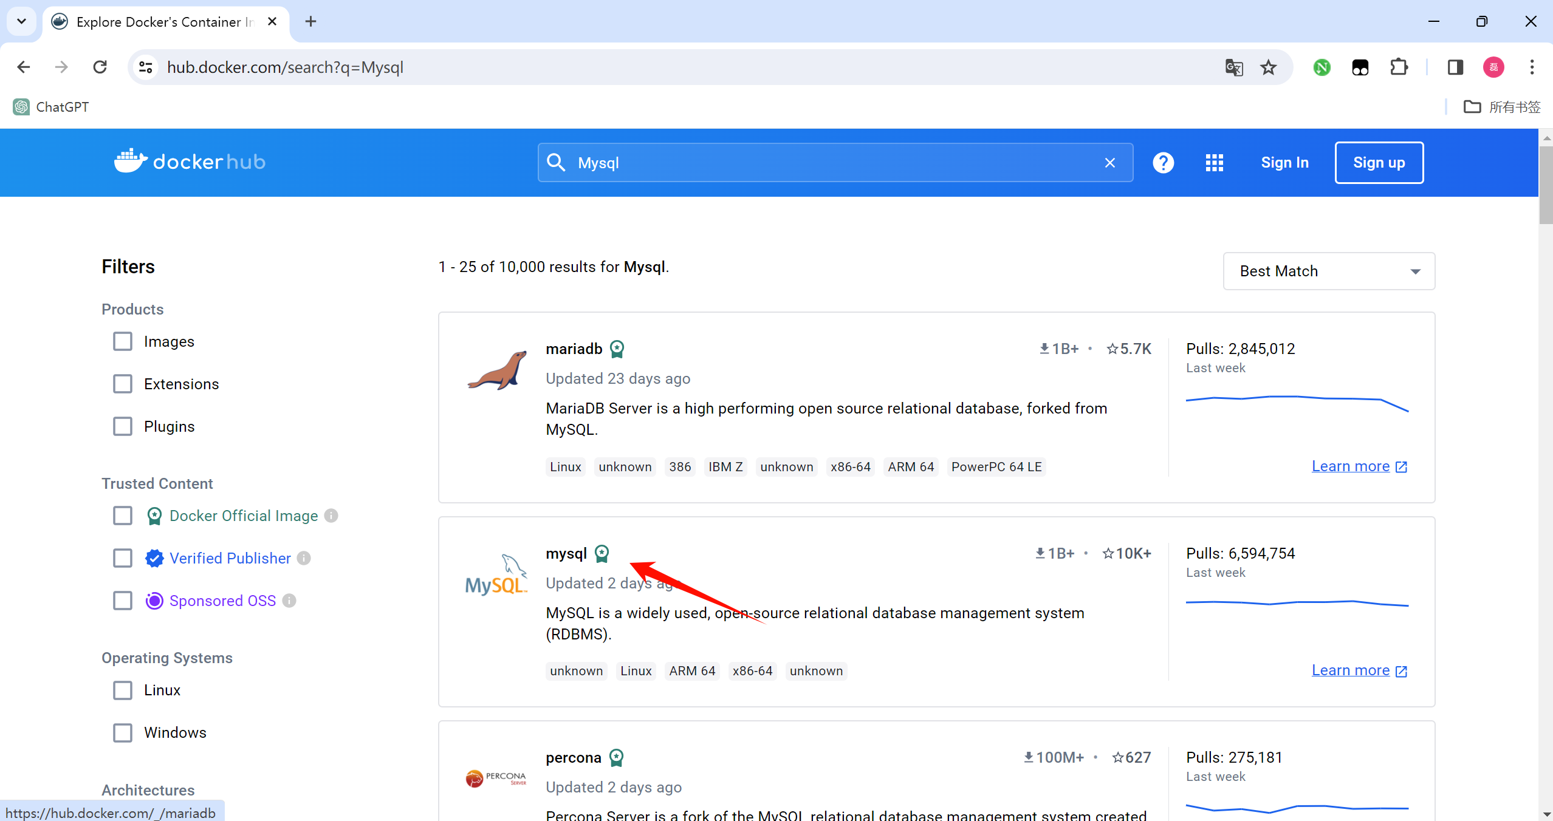Open the browser extensions puzzle icon
This screenshot has height=821, width=1553.
point(1399,67)
